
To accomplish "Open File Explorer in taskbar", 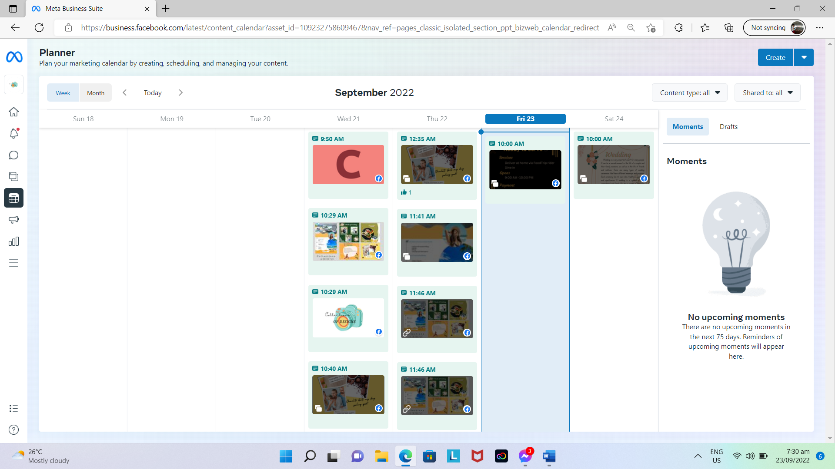I will click(382, 456).
